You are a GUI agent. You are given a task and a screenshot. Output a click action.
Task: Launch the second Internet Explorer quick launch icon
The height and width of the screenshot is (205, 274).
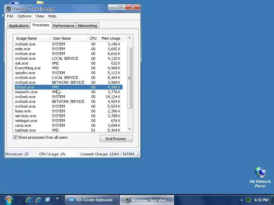(x=38, y=200)
